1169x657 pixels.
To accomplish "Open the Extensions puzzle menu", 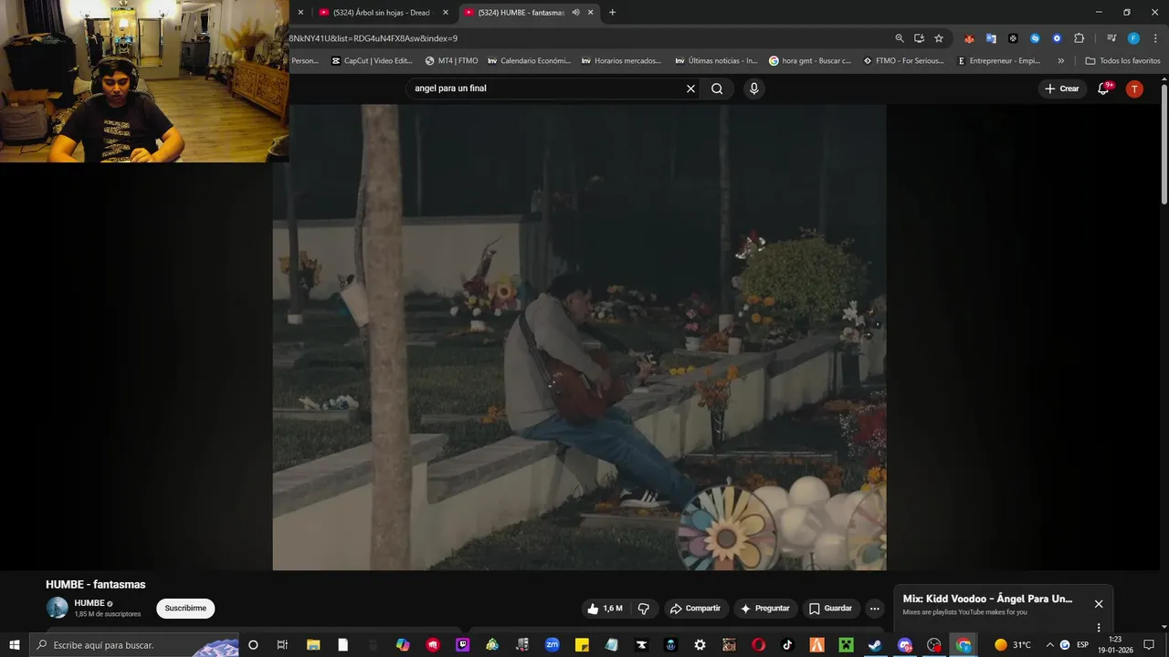I will tap(1079, 38).
